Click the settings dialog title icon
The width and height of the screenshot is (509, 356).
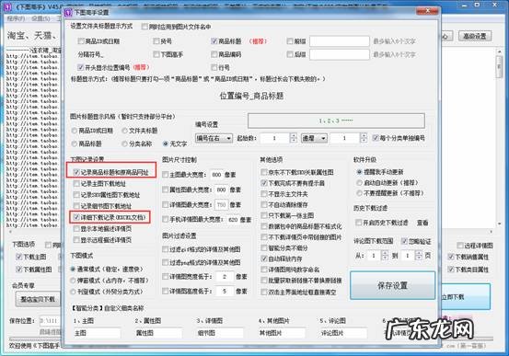[x=68, y=12]
